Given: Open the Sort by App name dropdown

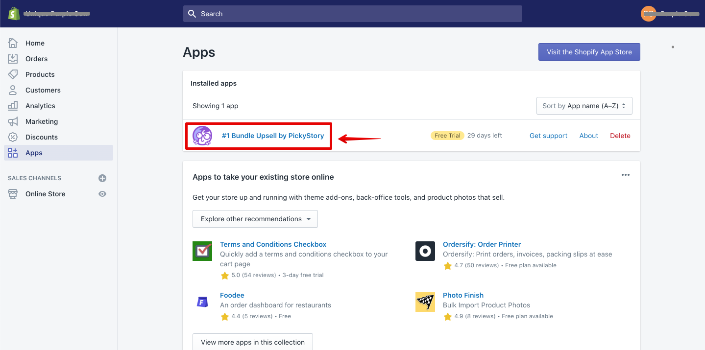Looking at the screenshot, I should tap(584, 106).
